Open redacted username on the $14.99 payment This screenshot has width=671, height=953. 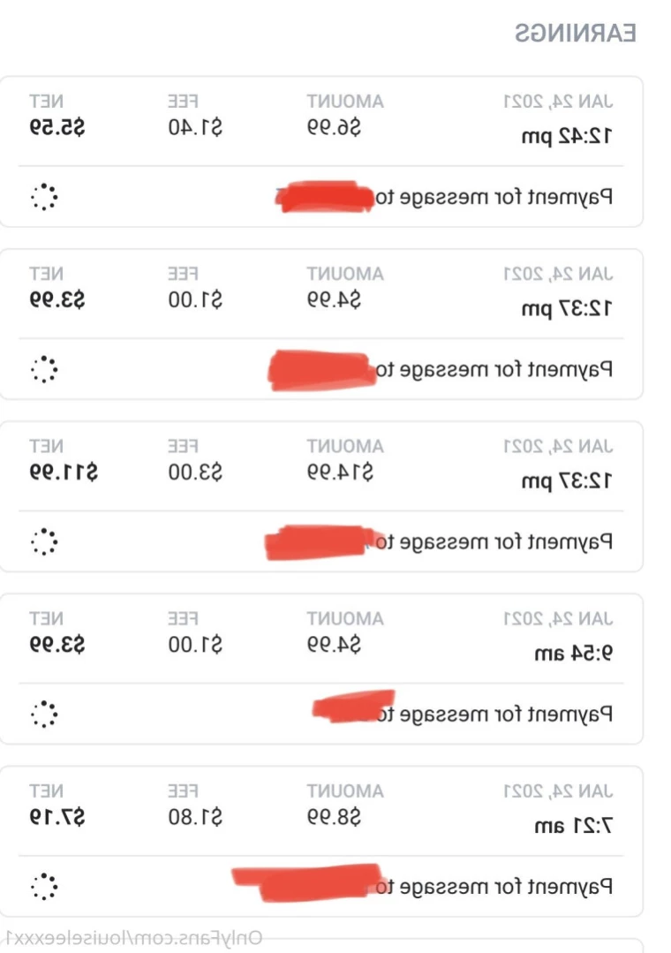point(320,542)
